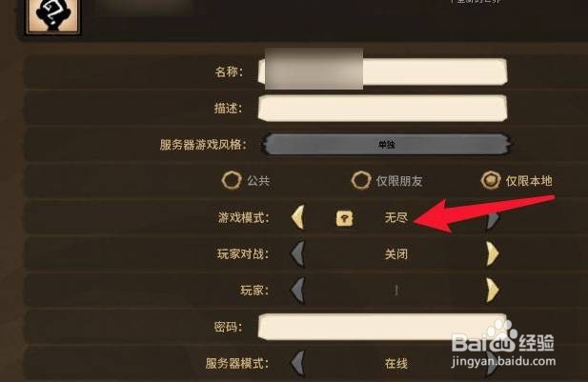Switch game mode to previous option
Image resolution: width=588 pixels, height=382 pixels.
coord(297,217)
